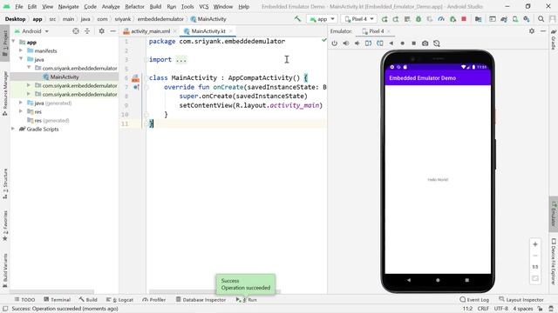Expand the java (generated) folder
This screenshot has height=313, width=558.
coord(21,103)
